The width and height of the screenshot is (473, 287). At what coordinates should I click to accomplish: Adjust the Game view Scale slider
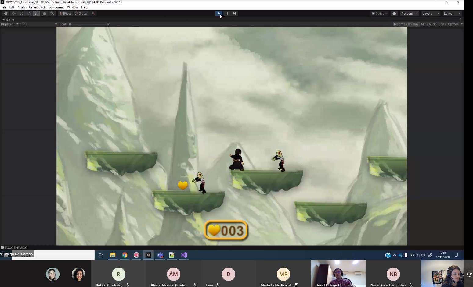click(87, 24)
